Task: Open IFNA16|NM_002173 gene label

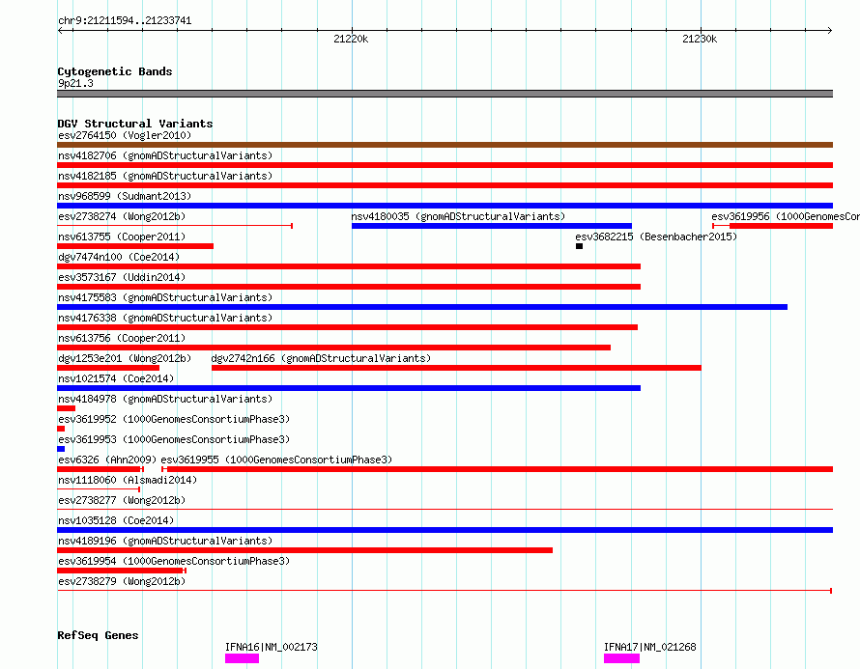Action: [x=271, y=647]
